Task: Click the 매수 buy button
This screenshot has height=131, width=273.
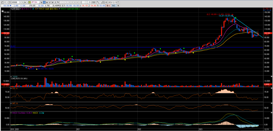Action: click(108, 6)
